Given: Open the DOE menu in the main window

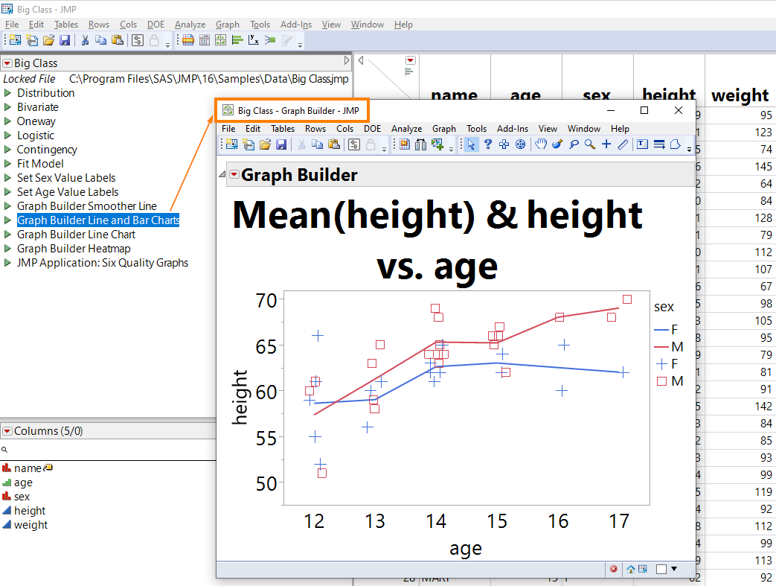Looking at the screenshot, I should 155,24.
